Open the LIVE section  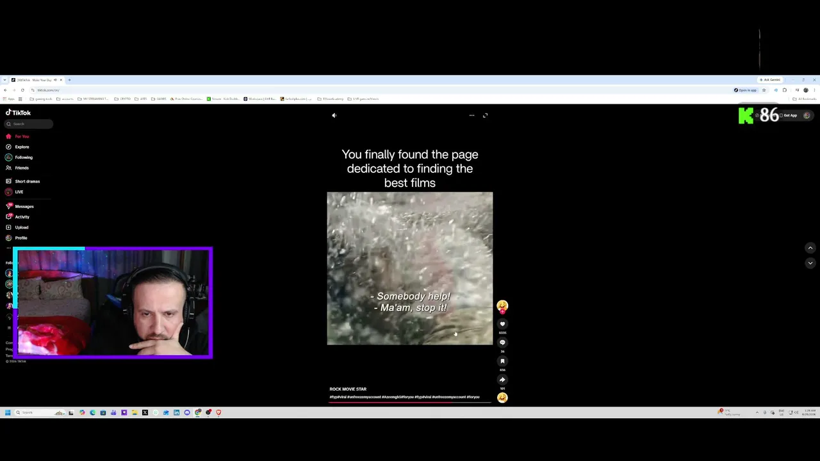point(15,192)
